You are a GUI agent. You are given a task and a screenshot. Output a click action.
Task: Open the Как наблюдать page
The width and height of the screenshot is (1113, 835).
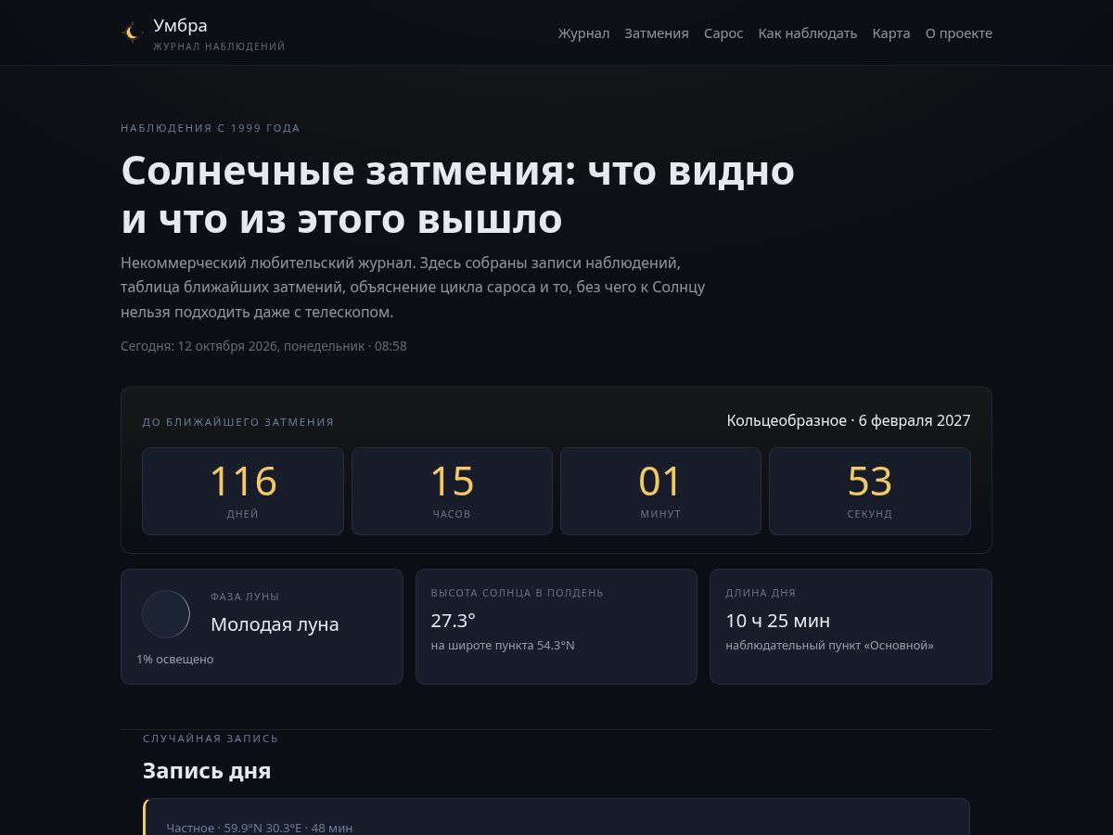click(808, 33)
